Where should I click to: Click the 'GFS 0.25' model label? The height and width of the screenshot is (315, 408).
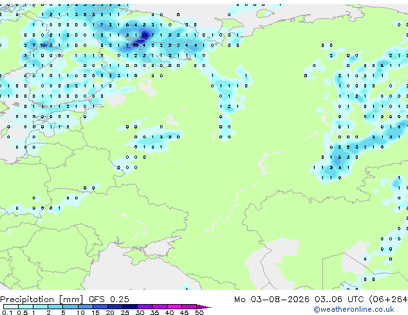(109, 300)
